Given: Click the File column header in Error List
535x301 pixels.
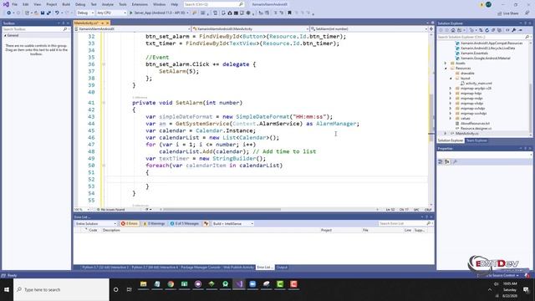Looking at the screenshot, I should [x=365, y=231].
